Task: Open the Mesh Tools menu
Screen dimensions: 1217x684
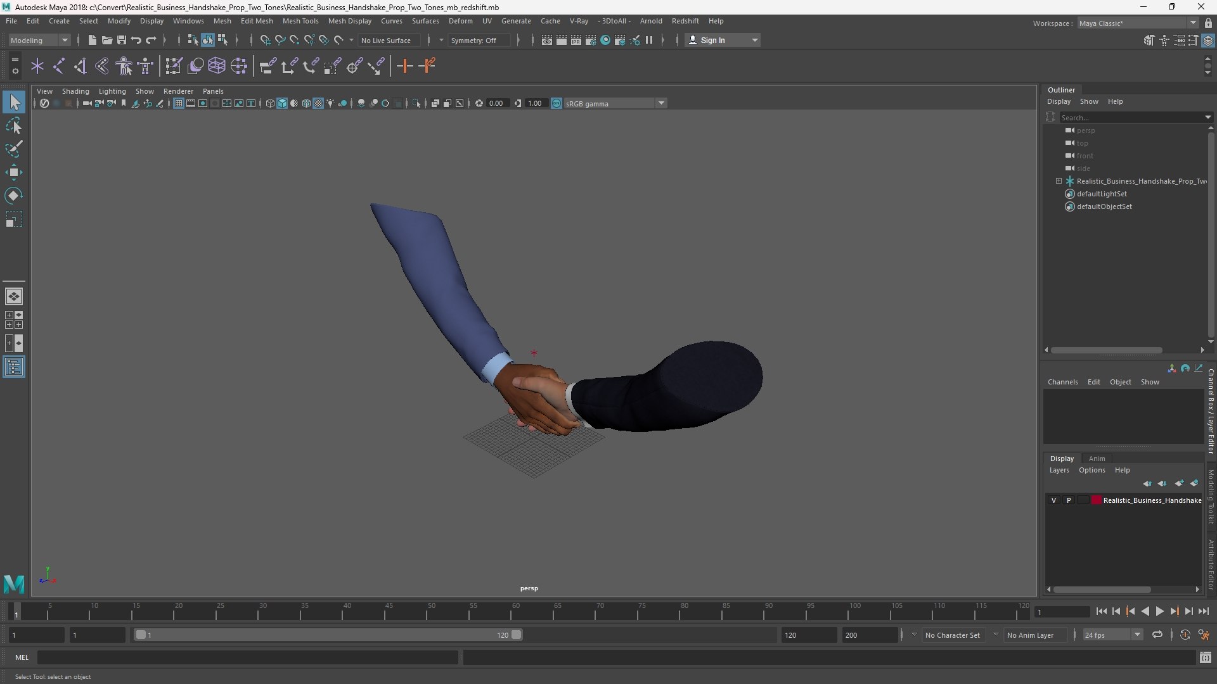Action: (x=300, y=21)
